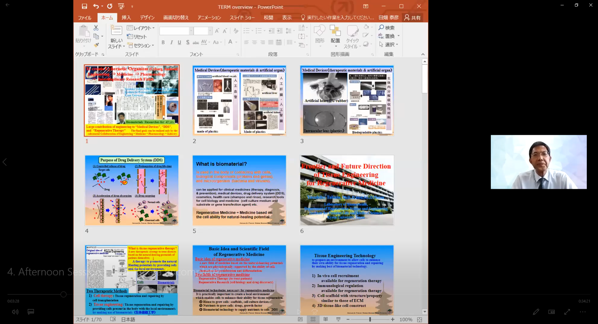Image resolution: width=598 pixels, height=324 pixels.
Task: Start slide show from status bar icon
Action: coord(338,319)
